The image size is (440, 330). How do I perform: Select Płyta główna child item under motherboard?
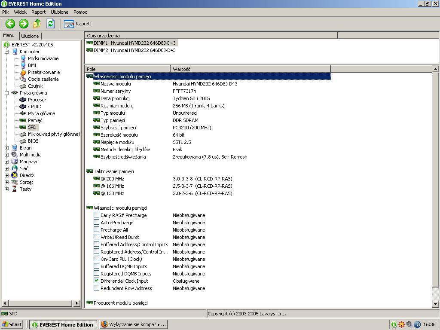(x=42, y=113)
